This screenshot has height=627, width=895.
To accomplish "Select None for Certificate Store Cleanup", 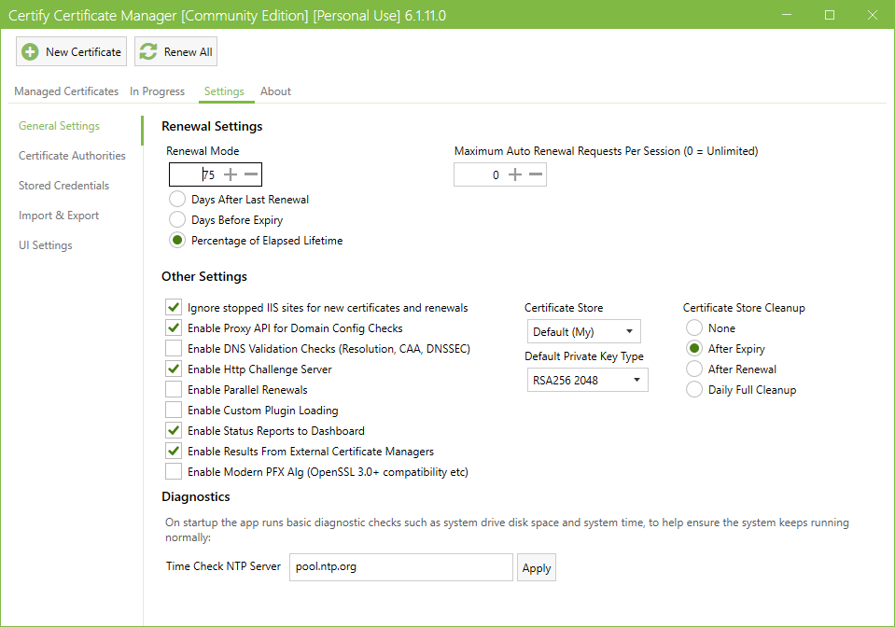I will pyautogui.click(x=694, y=328).
